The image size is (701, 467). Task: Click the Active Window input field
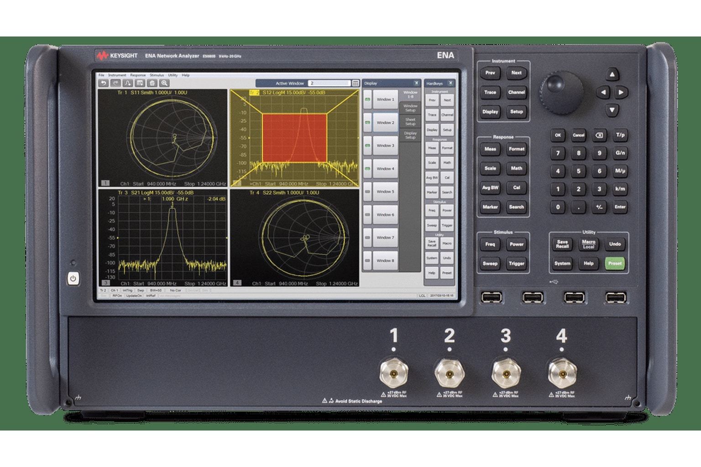click(330, 83)
